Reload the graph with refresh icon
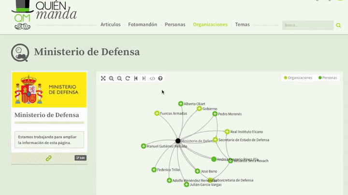Screen dimensions: 348x195 click(128, 78)
